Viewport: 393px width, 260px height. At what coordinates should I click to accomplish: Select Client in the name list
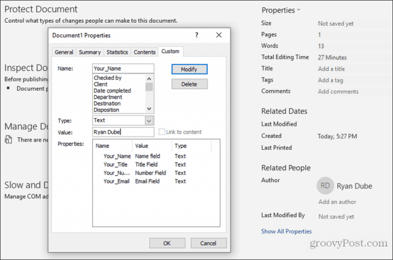[101, 85]
